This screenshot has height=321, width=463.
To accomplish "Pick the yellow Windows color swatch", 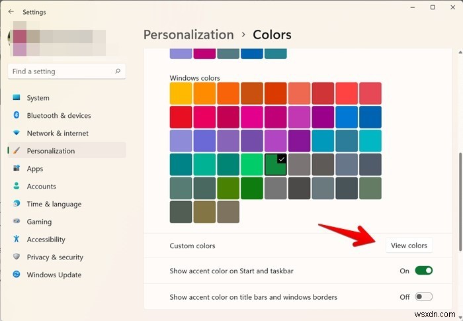I will 181,93.
